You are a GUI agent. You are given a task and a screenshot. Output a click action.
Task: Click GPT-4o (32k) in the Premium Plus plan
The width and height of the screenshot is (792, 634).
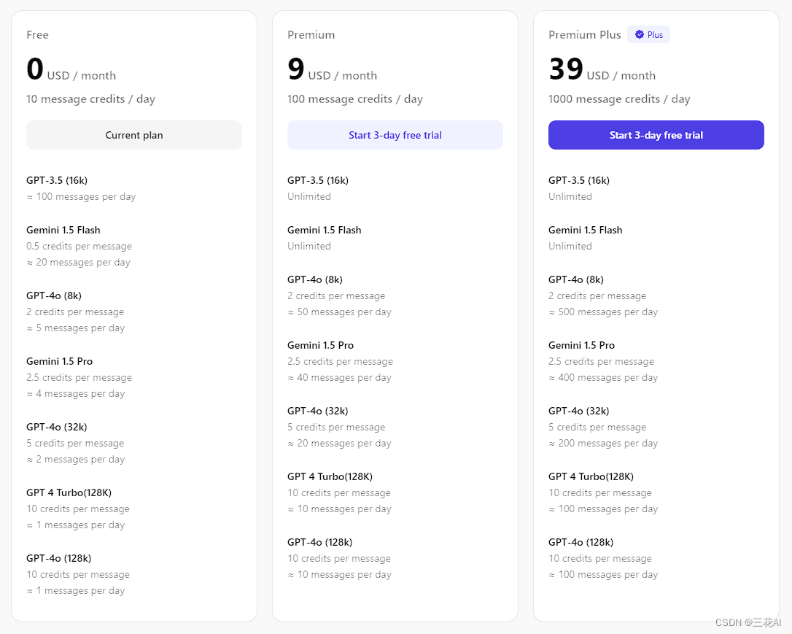click(579, 411)
